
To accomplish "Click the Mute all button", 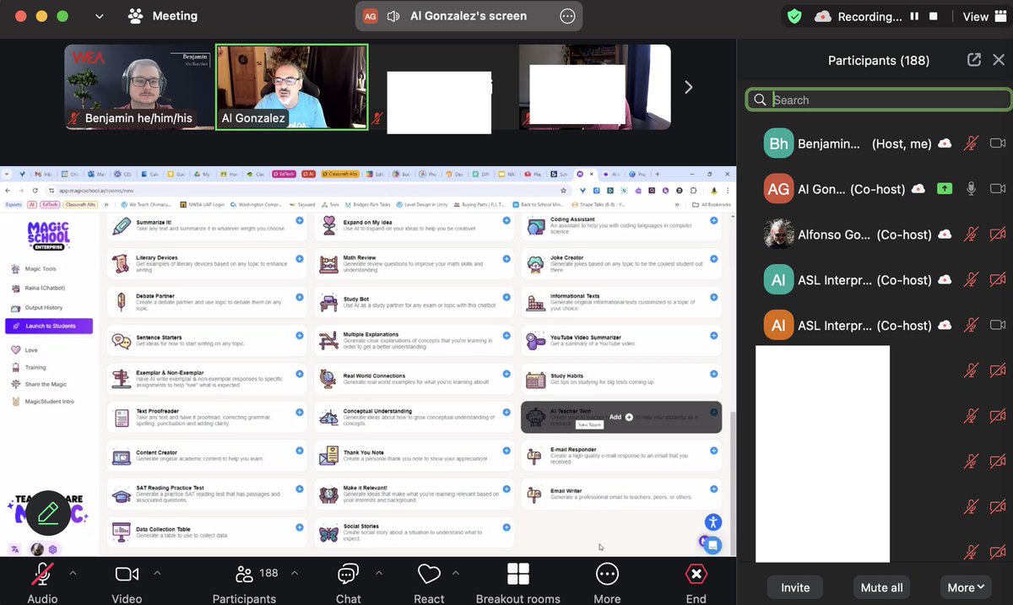I will pos(881,587).
